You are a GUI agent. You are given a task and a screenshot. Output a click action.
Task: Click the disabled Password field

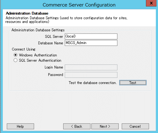click(91, 75)
